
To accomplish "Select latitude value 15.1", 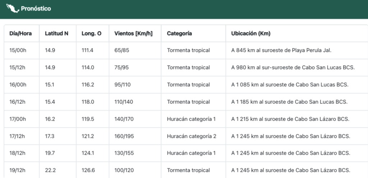I will coord(50,85).
